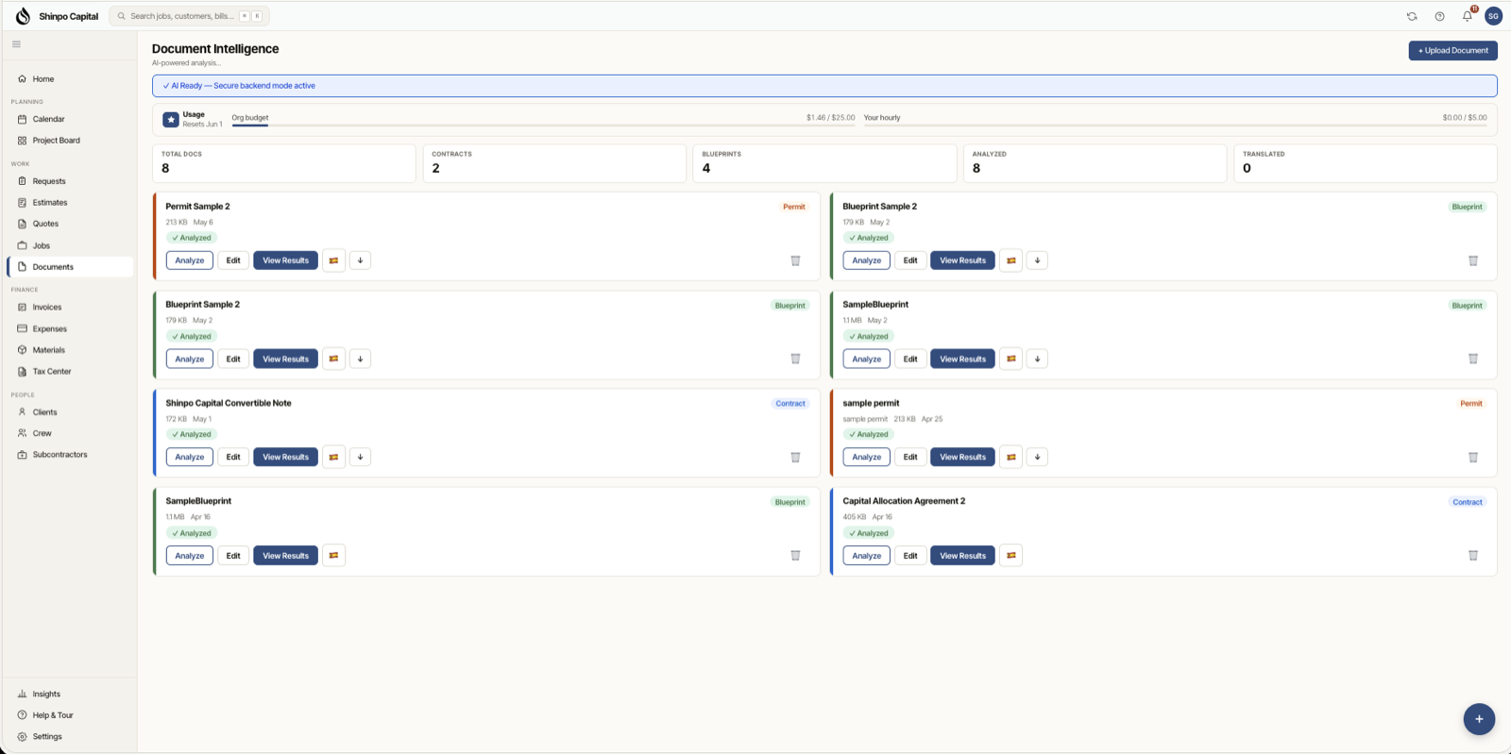1511x754 pixels.
Task: Translate sample permit with flag icon
Action: point(1010,457)
